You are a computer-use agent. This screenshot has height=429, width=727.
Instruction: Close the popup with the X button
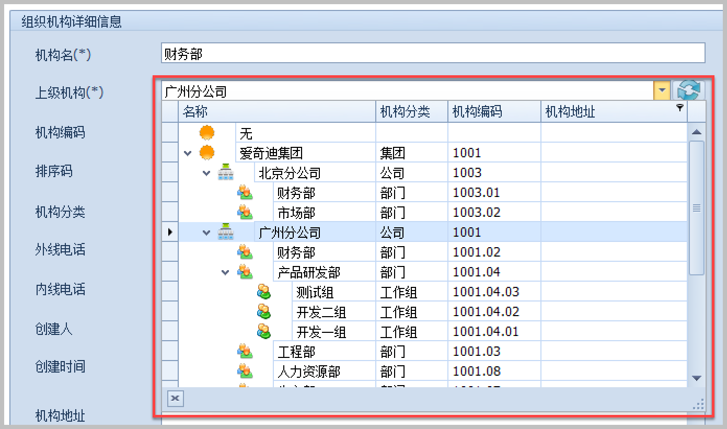(175, 399)
